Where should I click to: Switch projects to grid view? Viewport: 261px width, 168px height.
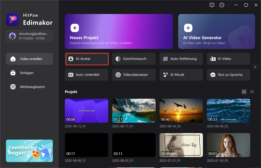[244, 92]
